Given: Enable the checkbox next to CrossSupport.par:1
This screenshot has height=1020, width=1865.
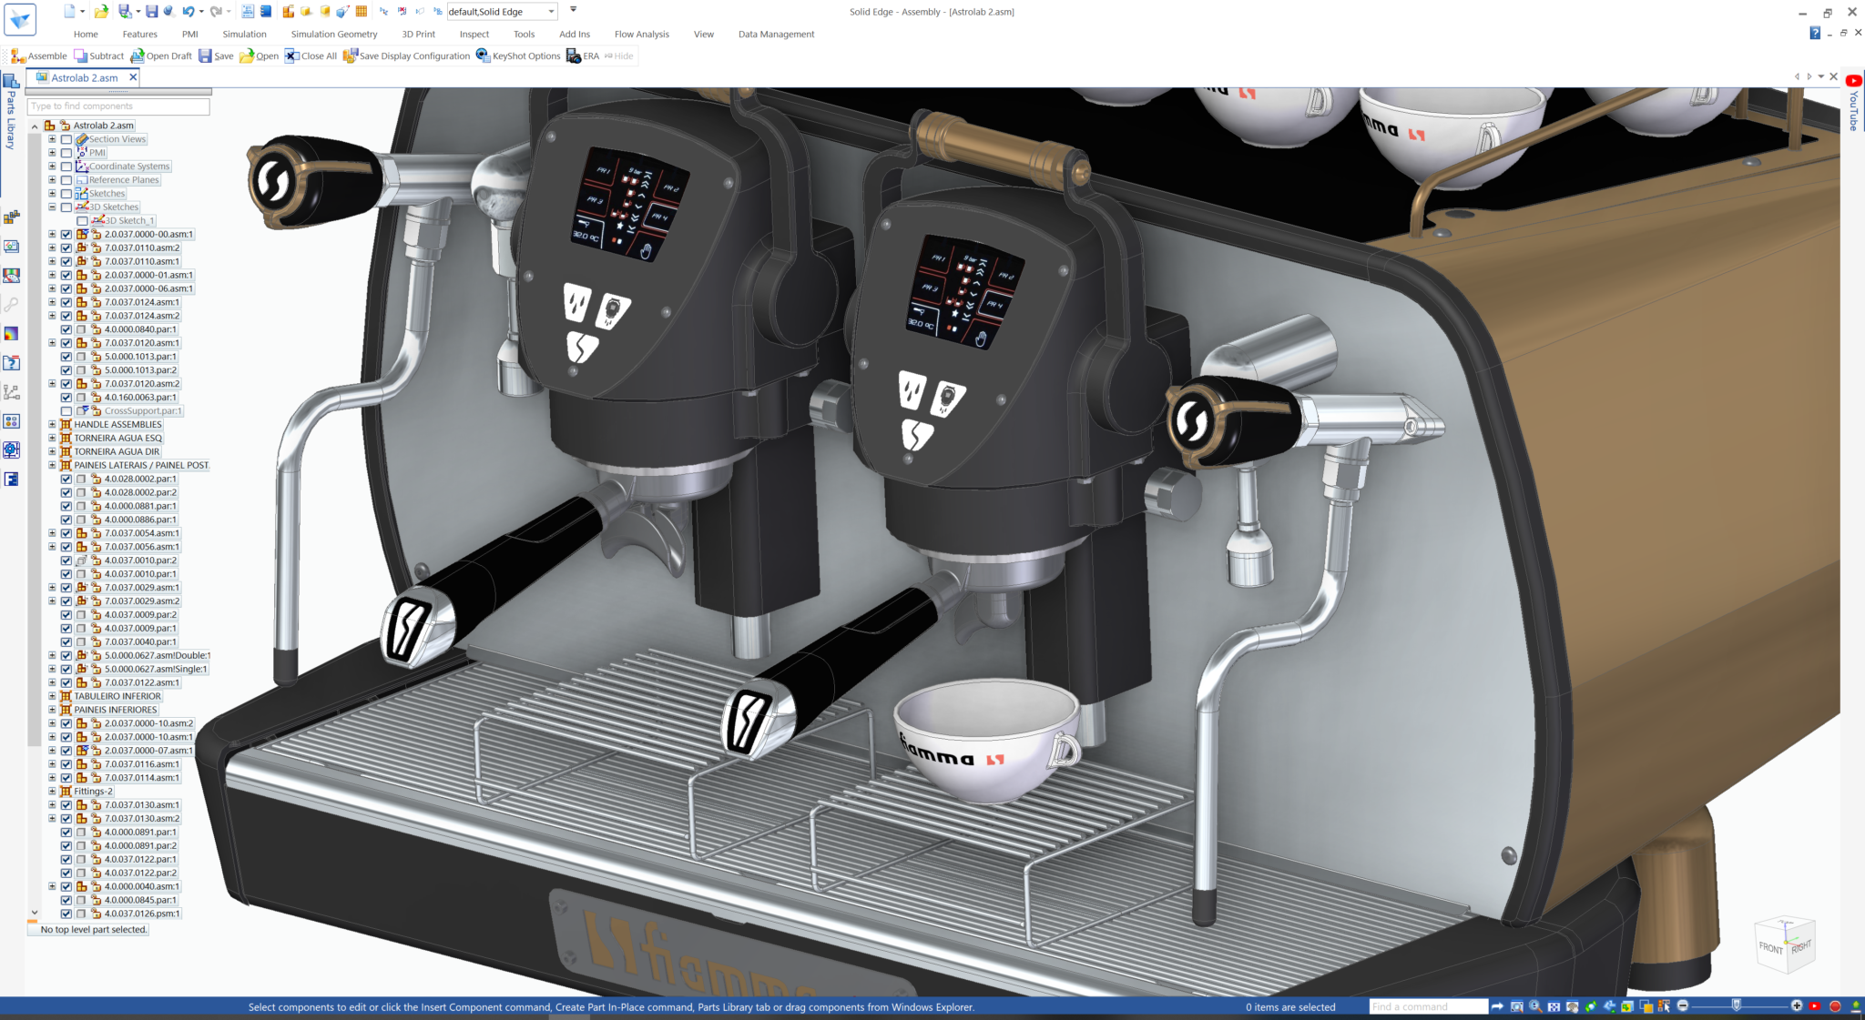Looking at the screenshot, I should point(66,410).
